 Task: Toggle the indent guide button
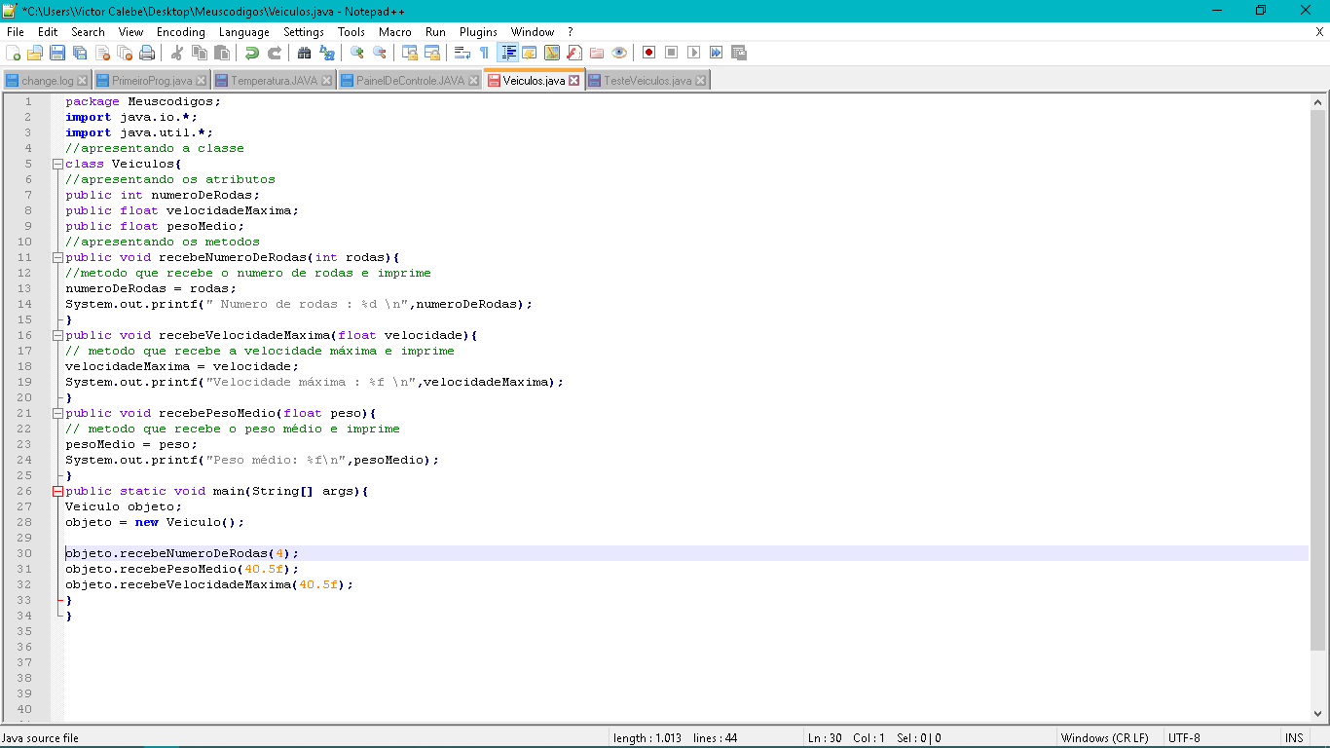tap(507, 53)
